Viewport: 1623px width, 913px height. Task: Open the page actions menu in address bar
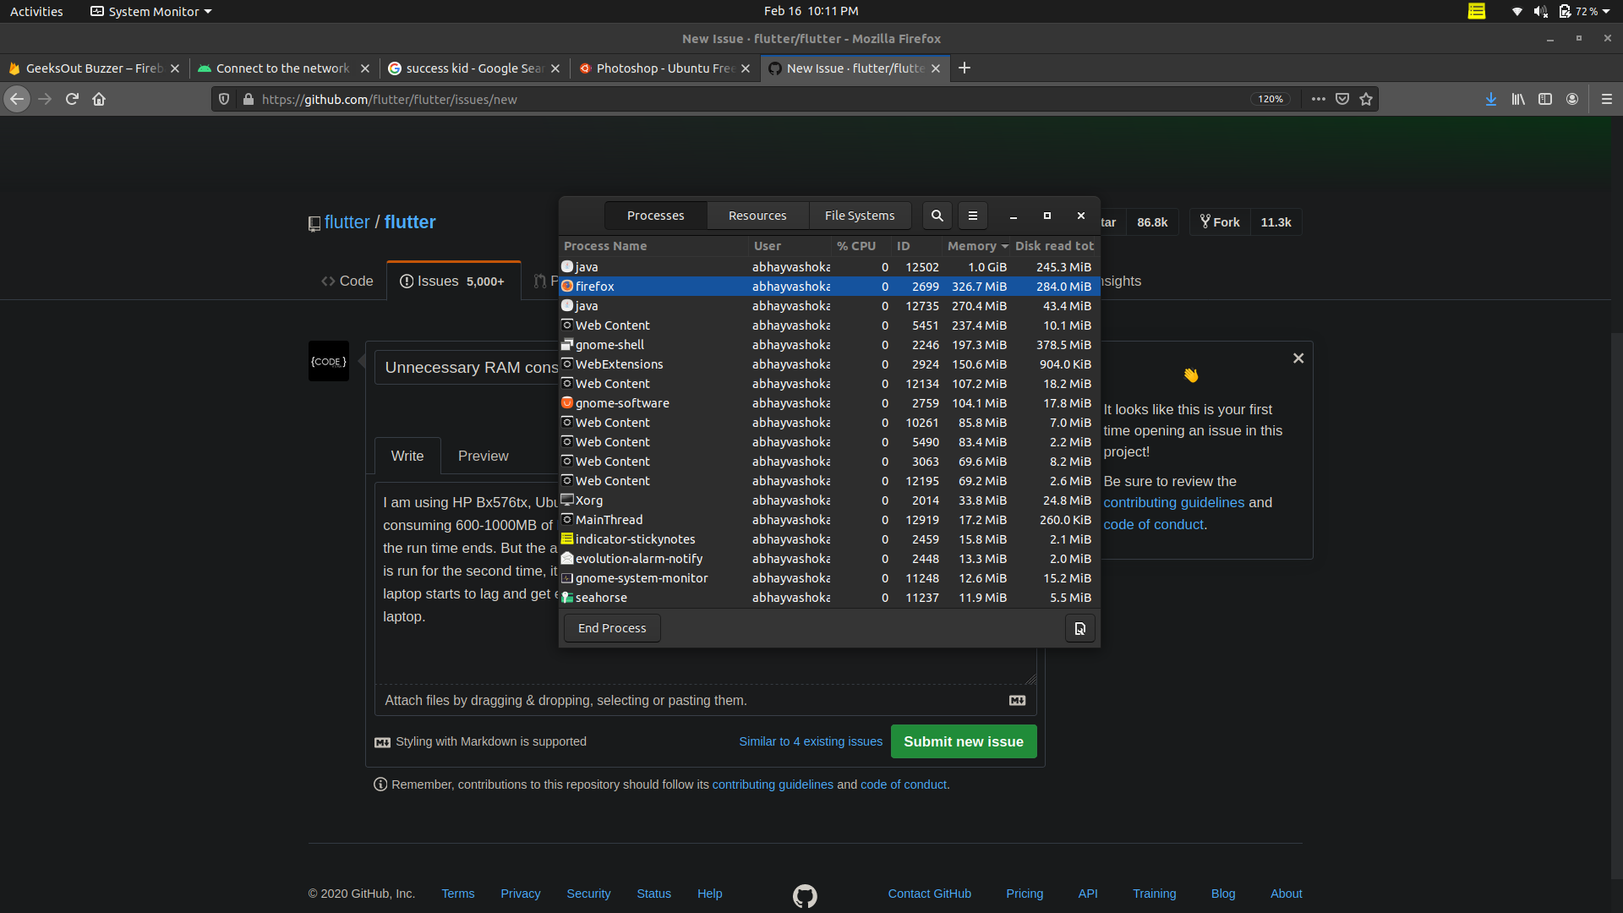point(1319,99)
